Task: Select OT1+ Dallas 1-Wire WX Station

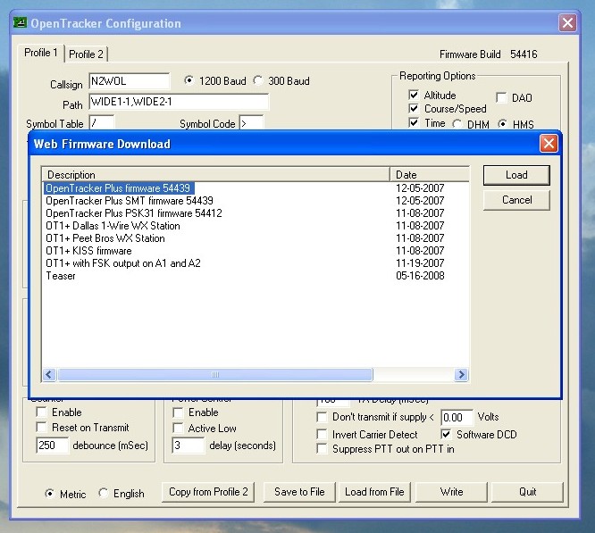Action: [x=113, y=226]
